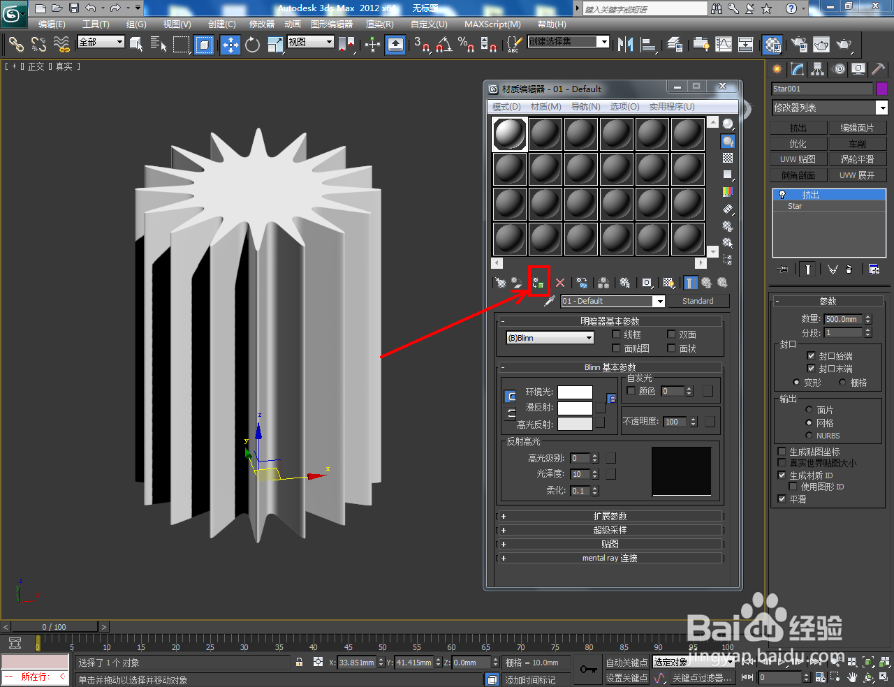Open material editor 模式(D) menu
894x687 pixels.
pyautogui.click(x=506, y=107)
